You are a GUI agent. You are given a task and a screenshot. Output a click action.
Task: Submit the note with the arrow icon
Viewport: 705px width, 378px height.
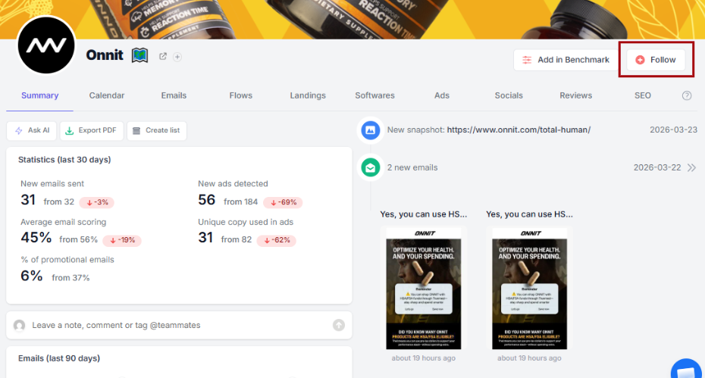coord(339,325)
